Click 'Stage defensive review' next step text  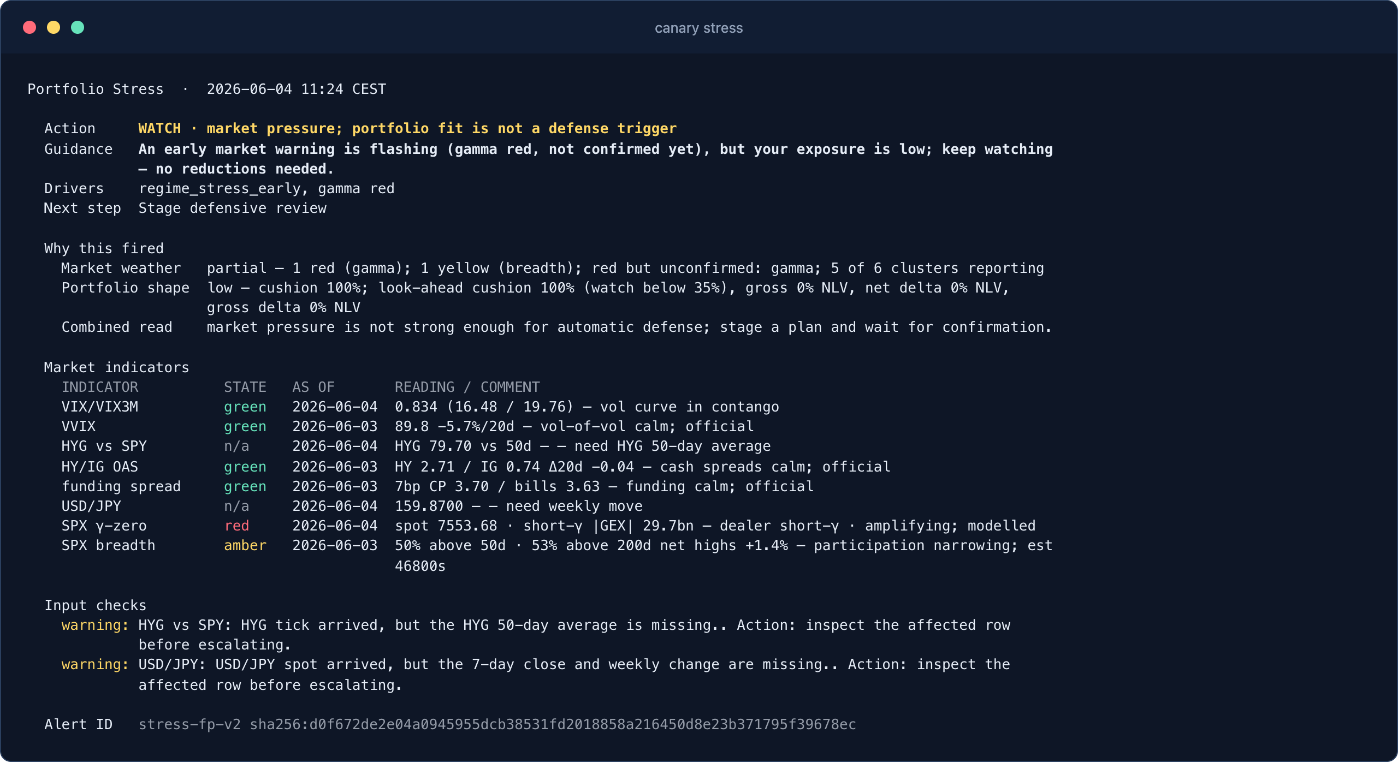coord(233,208)
